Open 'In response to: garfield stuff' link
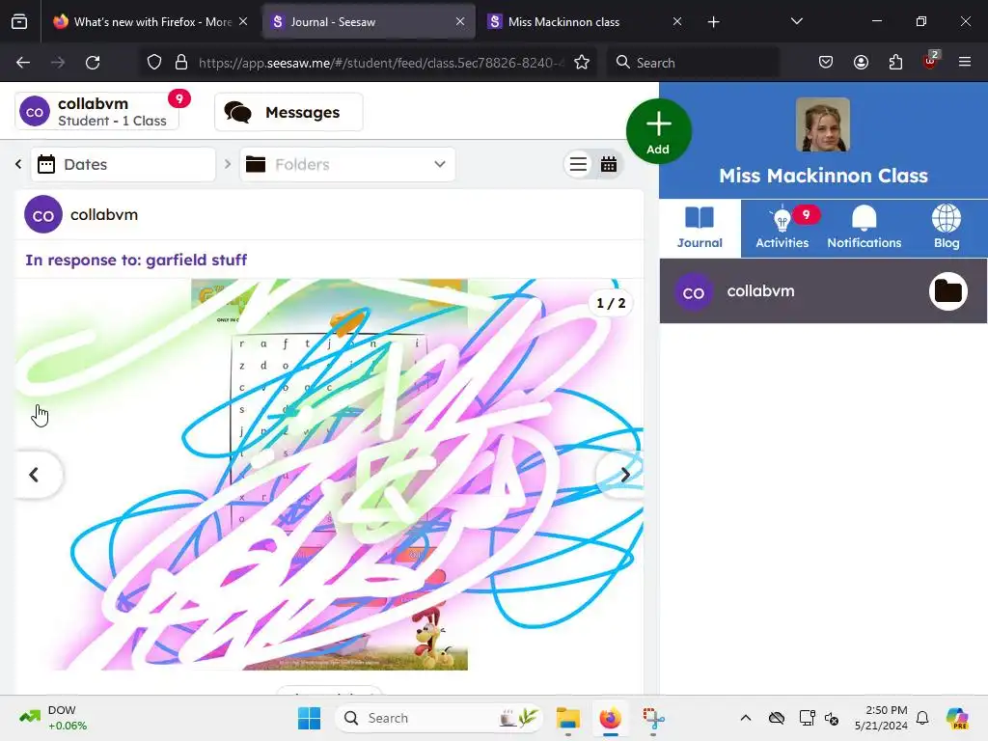 click(136, 260)
